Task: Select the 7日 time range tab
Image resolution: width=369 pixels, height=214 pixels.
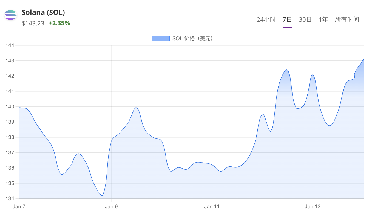Action: 287,19
